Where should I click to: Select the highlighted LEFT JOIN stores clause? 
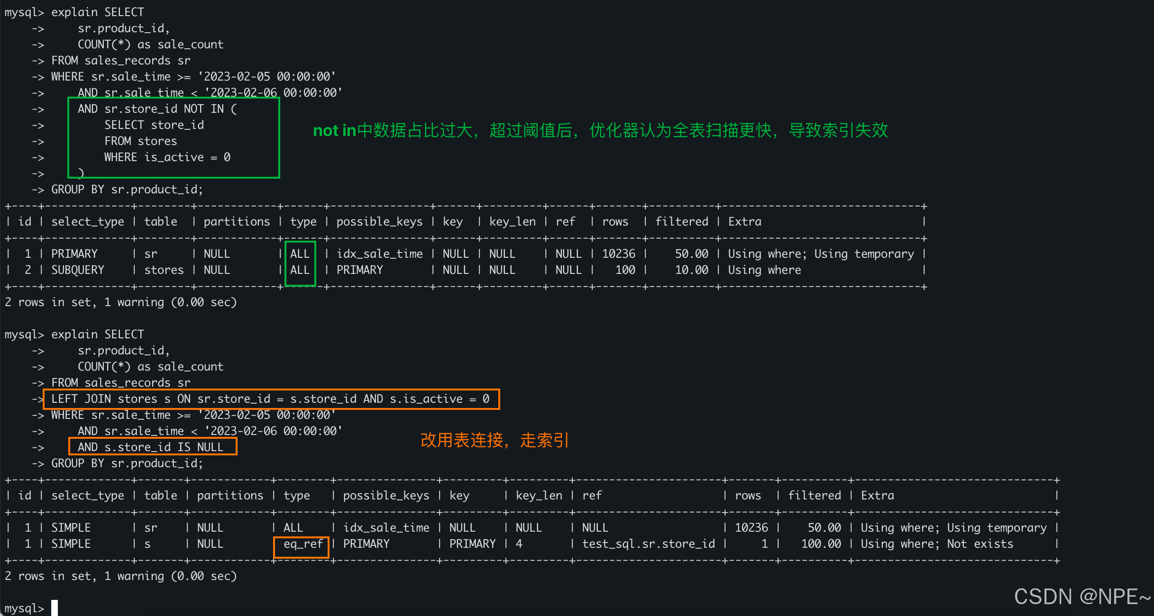point(270,399)
